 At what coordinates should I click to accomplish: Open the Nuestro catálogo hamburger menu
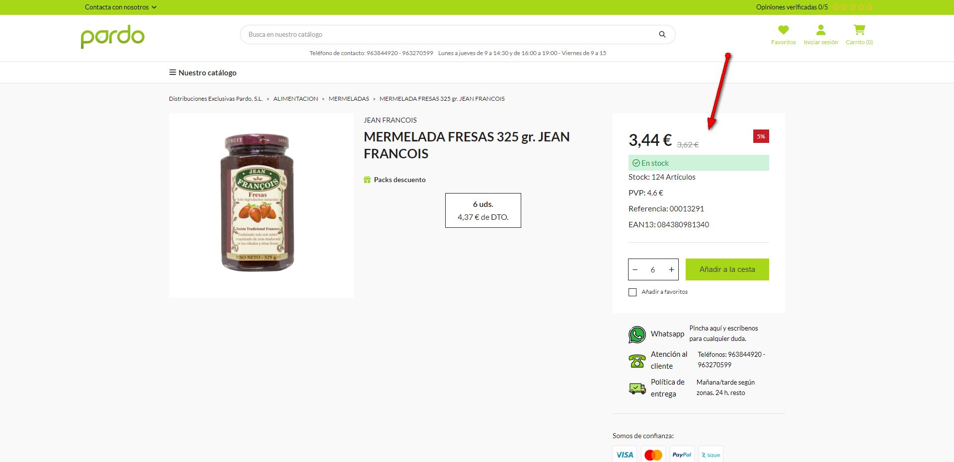(x=203, y=72)
